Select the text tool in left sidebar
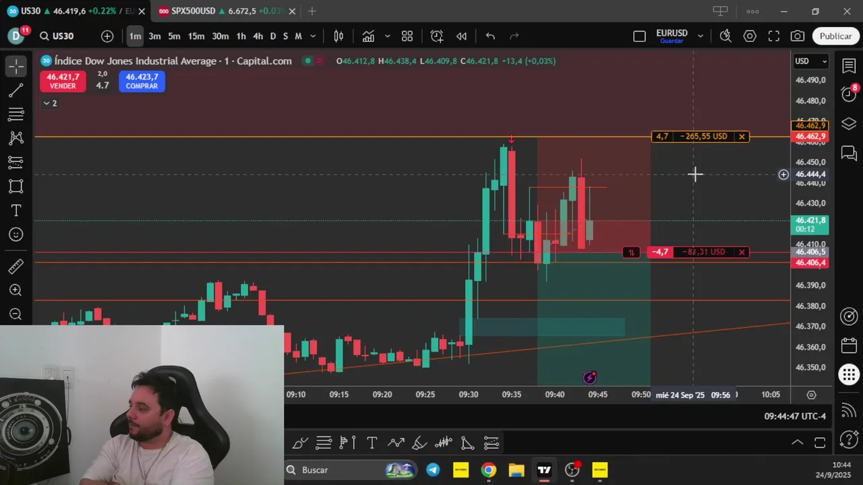Screen dimensions: 863x485 click(16, 211)
